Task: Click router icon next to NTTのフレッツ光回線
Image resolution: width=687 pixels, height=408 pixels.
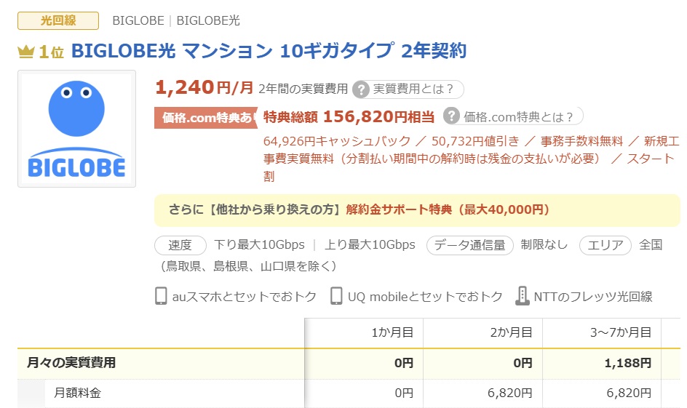Action: click(x=522, y=296)
